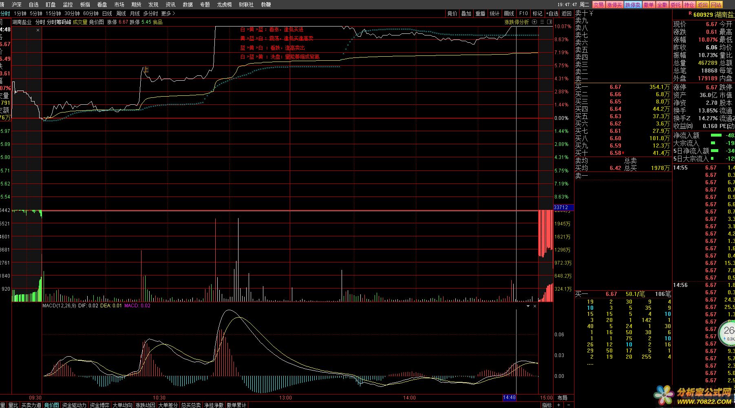
Task: Open the 沪深 menu
Action: coord(17,4)
